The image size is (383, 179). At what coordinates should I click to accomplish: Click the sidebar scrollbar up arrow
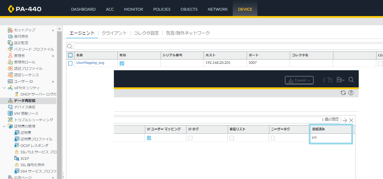60,29
